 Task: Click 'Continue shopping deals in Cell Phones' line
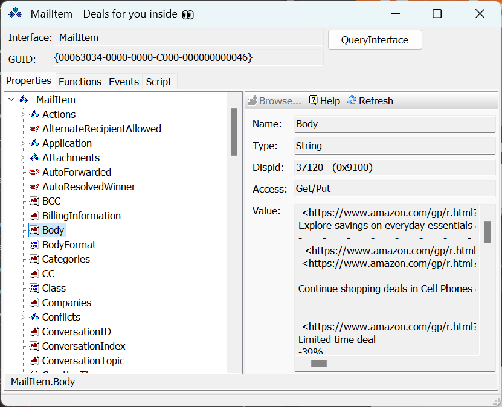(385, 289)
